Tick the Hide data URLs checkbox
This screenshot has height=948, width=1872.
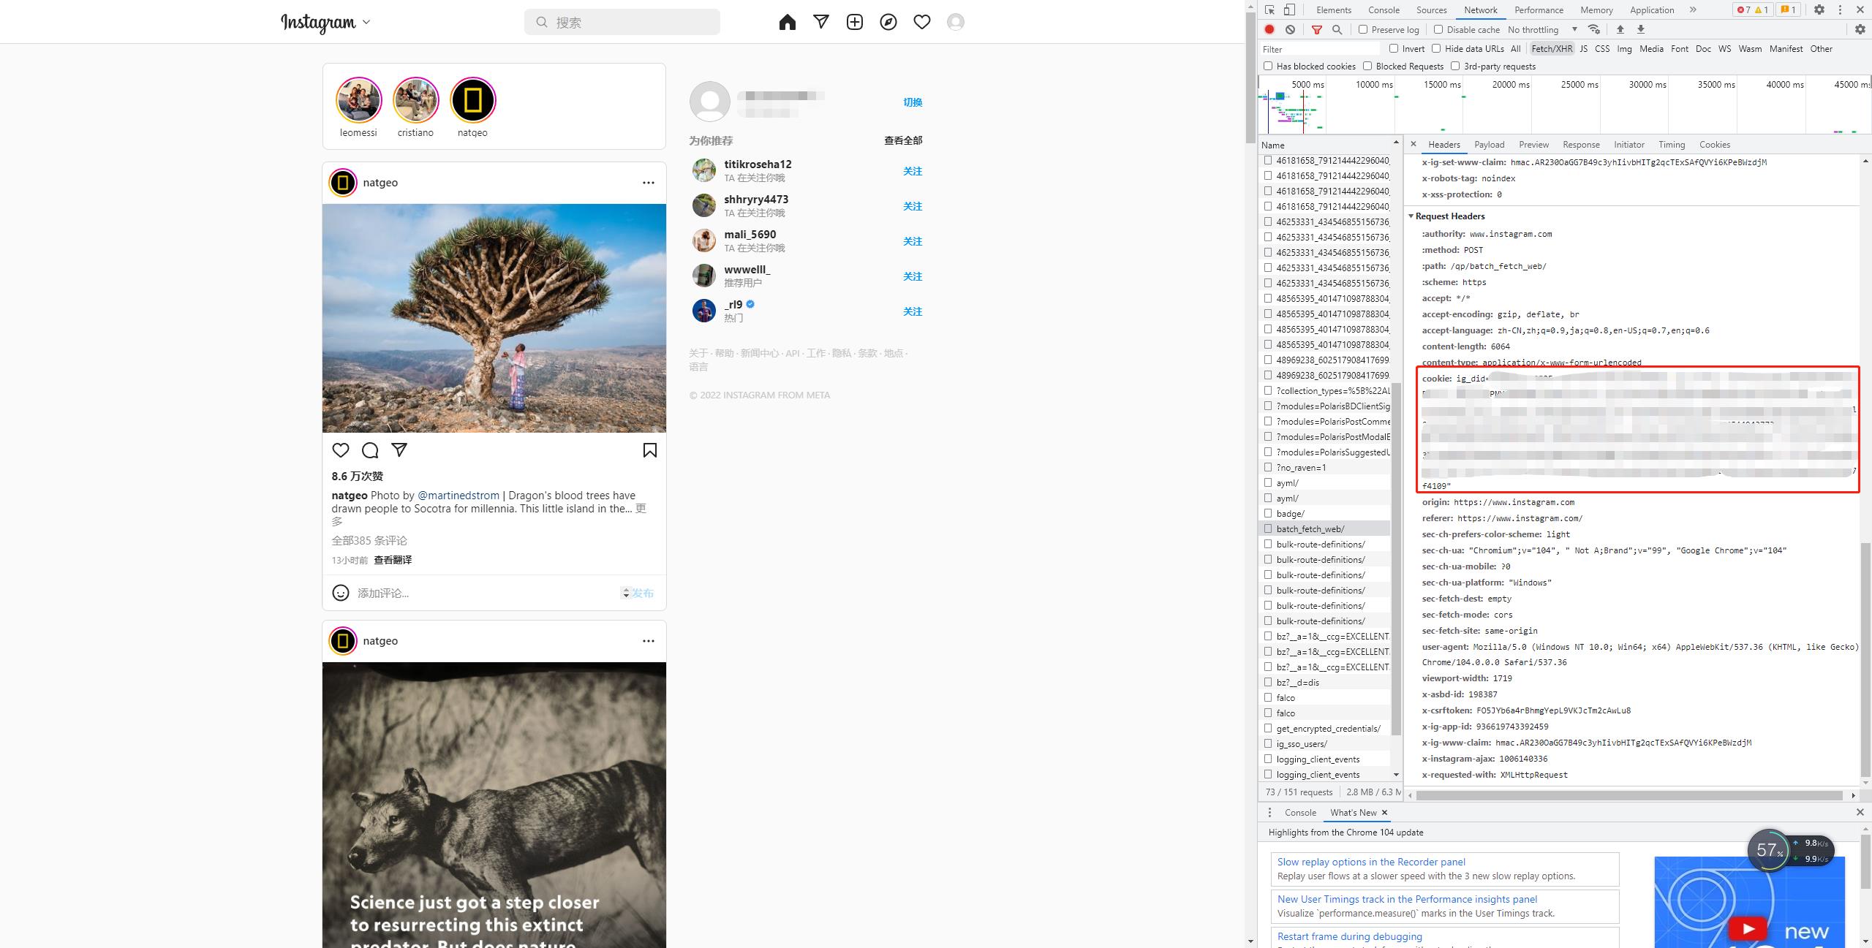(1436, 49)
